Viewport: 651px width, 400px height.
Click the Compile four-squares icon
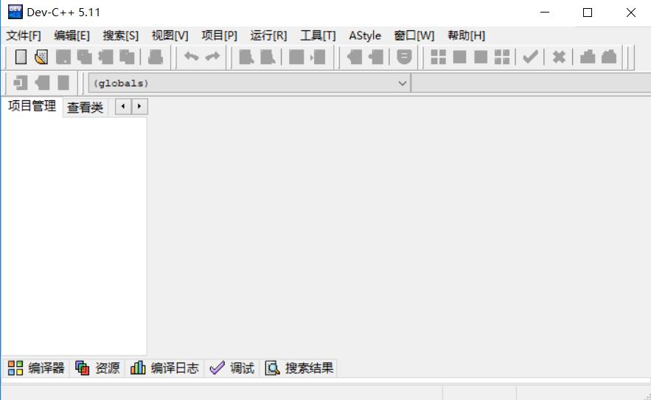coord(439,57)
